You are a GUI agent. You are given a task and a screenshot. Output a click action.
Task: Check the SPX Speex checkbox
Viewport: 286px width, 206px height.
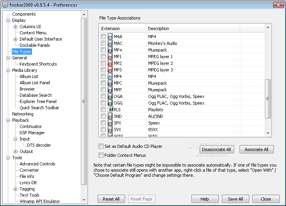(x=103, y=123)
